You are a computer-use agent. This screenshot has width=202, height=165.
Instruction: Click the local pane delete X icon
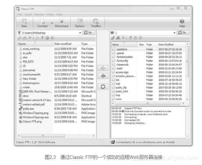(x=25, y=38)
